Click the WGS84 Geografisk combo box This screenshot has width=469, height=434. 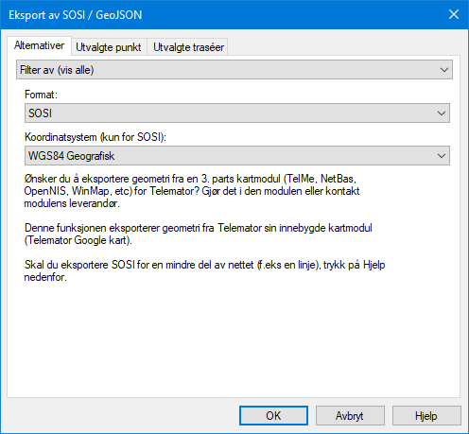(237, 156)
